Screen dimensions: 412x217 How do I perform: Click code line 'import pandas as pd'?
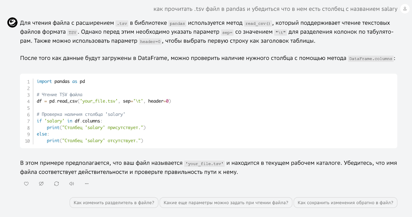click(x=61, y=81)
